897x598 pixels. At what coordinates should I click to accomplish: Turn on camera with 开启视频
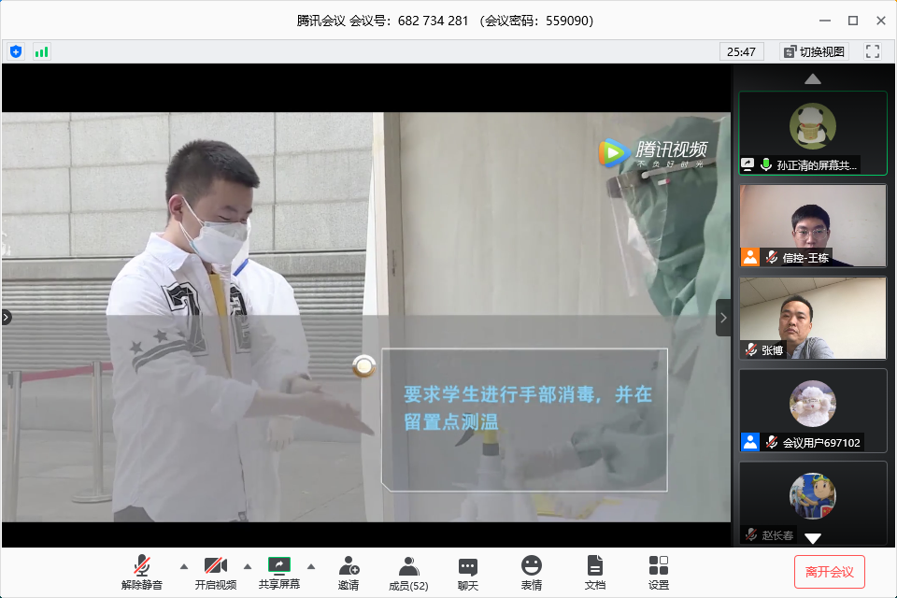[x=216, y=572]
